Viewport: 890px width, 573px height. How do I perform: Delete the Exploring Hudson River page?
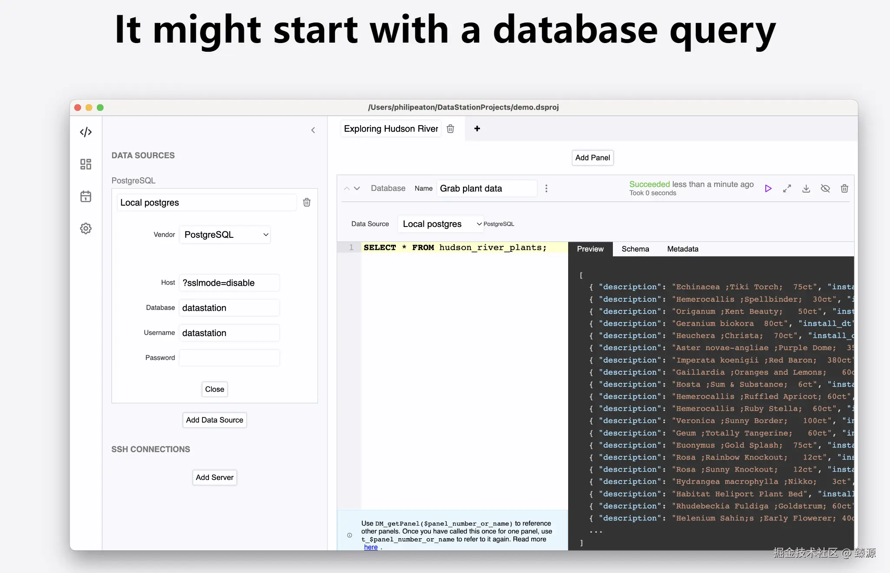[x=450, y=129]
